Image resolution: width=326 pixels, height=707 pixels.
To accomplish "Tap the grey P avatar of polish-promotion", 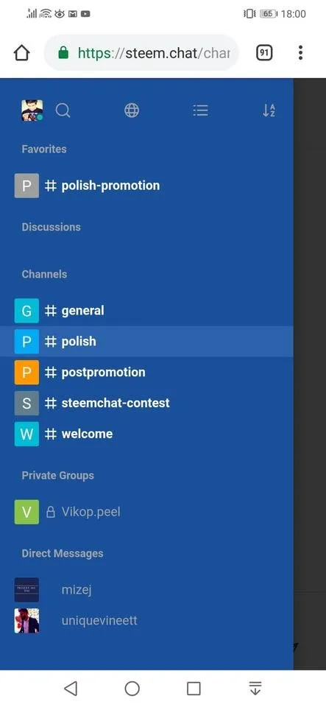I will pyautogui.click(x=26, y=186).
